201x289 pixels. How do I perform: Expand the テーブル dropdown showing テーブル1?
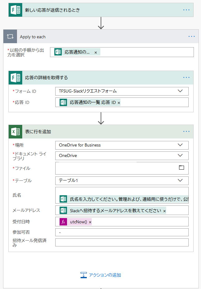coord(180,180)
